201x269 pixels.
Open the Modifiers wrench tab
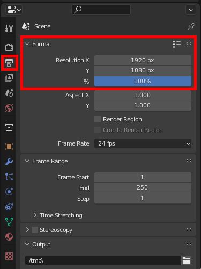(x=9, y=162)
